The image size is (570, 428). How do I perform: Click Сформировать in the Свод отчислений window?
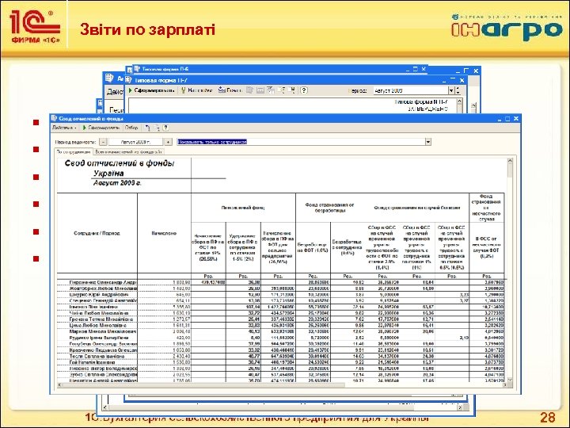click(101, 128)
